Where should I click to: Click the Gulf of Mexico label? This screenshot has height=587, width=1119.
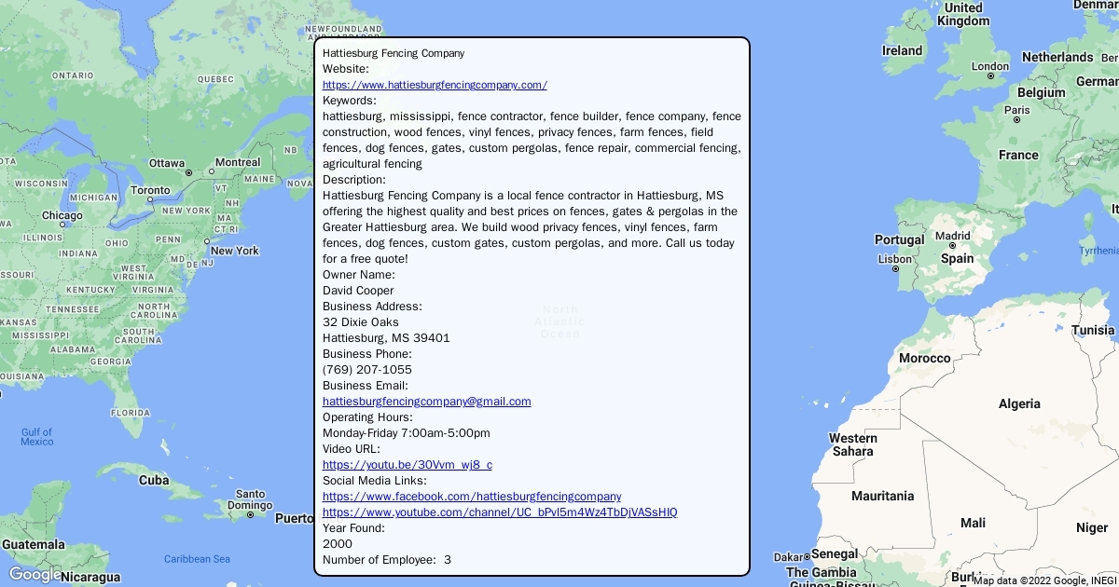tap(37, 436)
